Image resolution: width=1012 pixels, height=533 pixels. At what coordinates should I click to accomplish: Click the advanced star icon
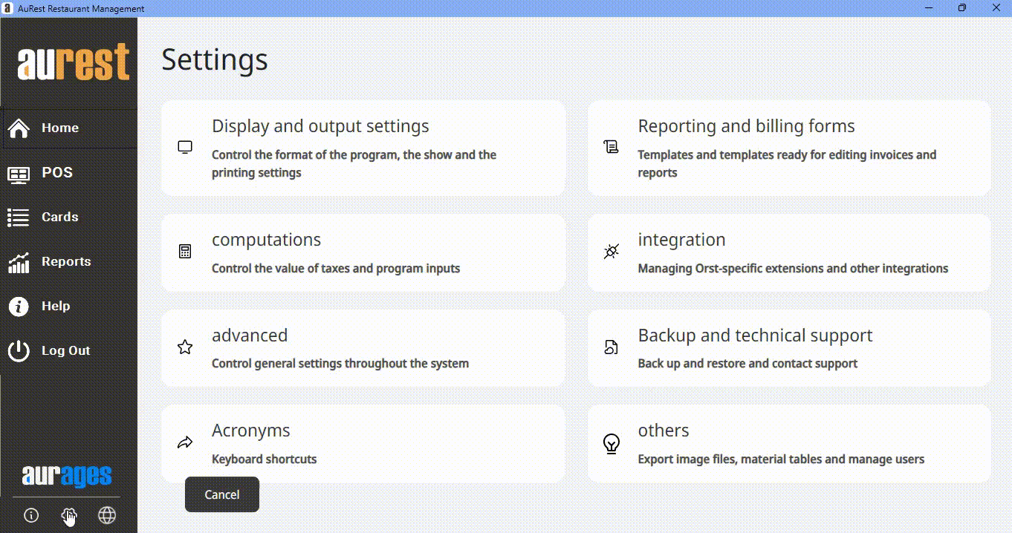[185, 347]
